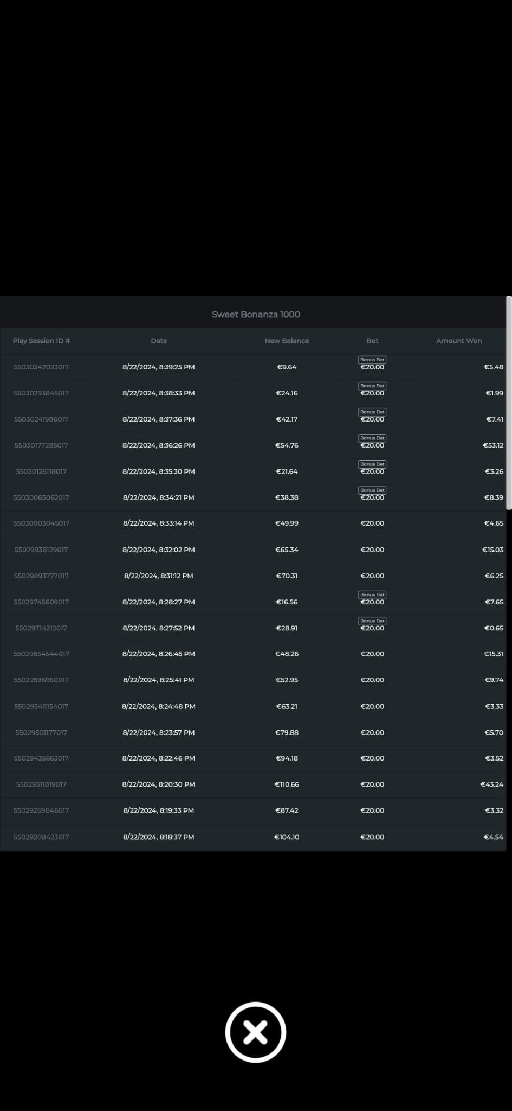Open play session 55030342023017

(41, 367)
